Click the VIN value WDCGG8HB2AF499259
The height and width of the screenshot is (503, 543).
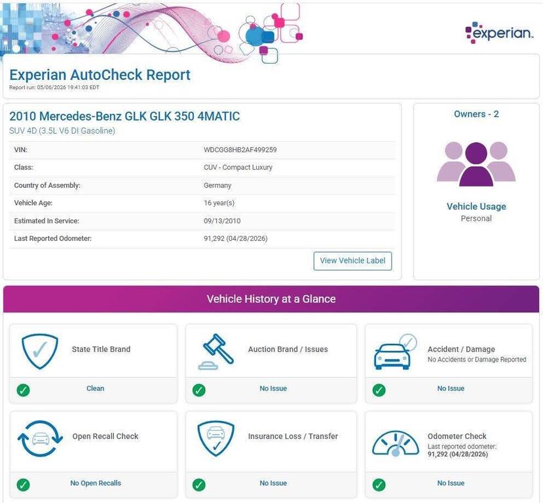coord(240,150)
